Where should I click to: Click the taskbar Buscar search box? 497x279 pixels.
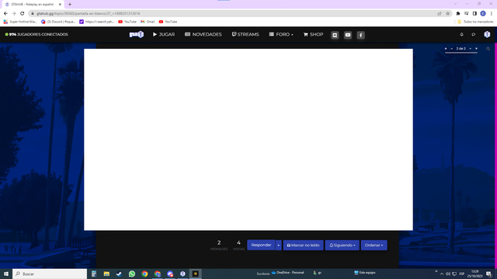point(50,274)
